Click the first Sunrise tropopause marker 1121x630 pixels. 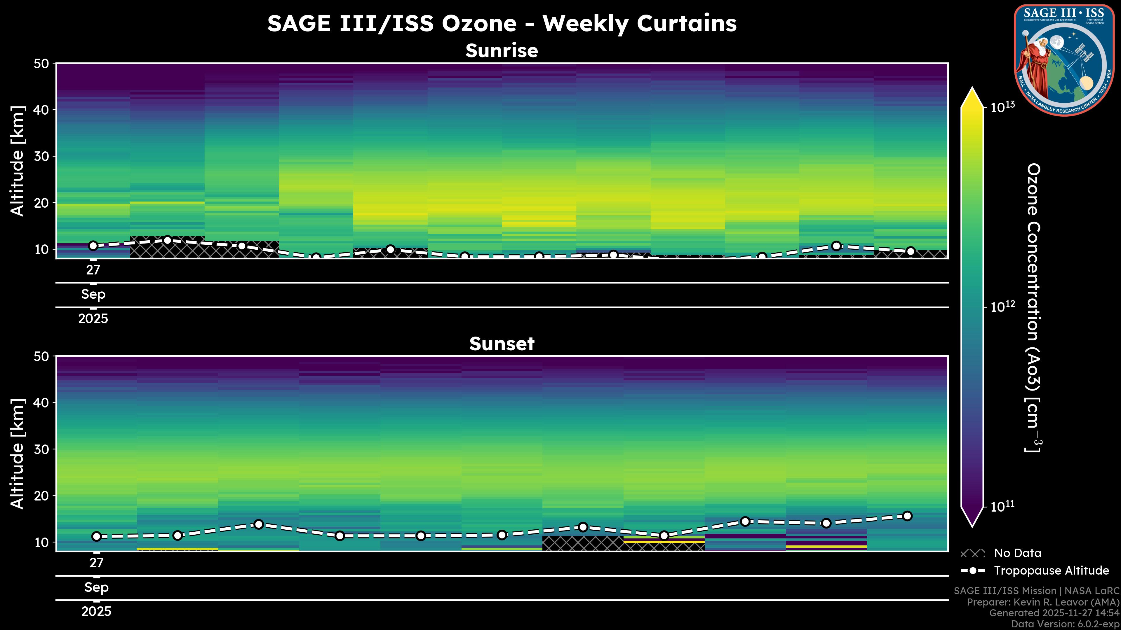pyautogui.click(x=93, y=246)
